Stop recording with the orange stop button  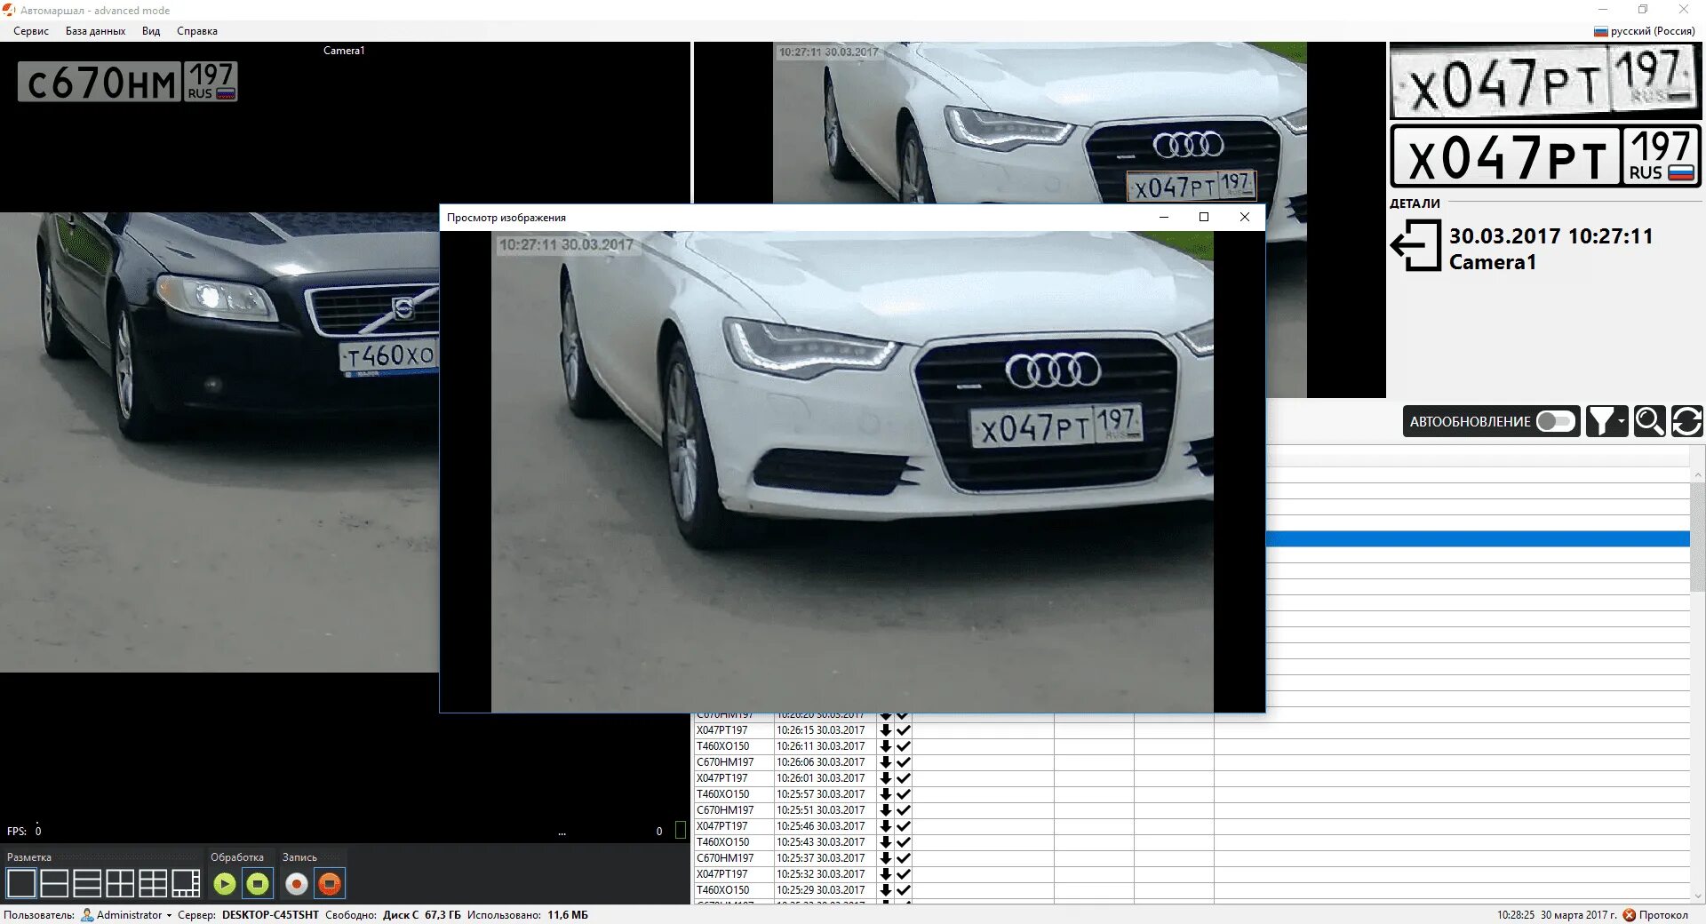coord(330,883)
